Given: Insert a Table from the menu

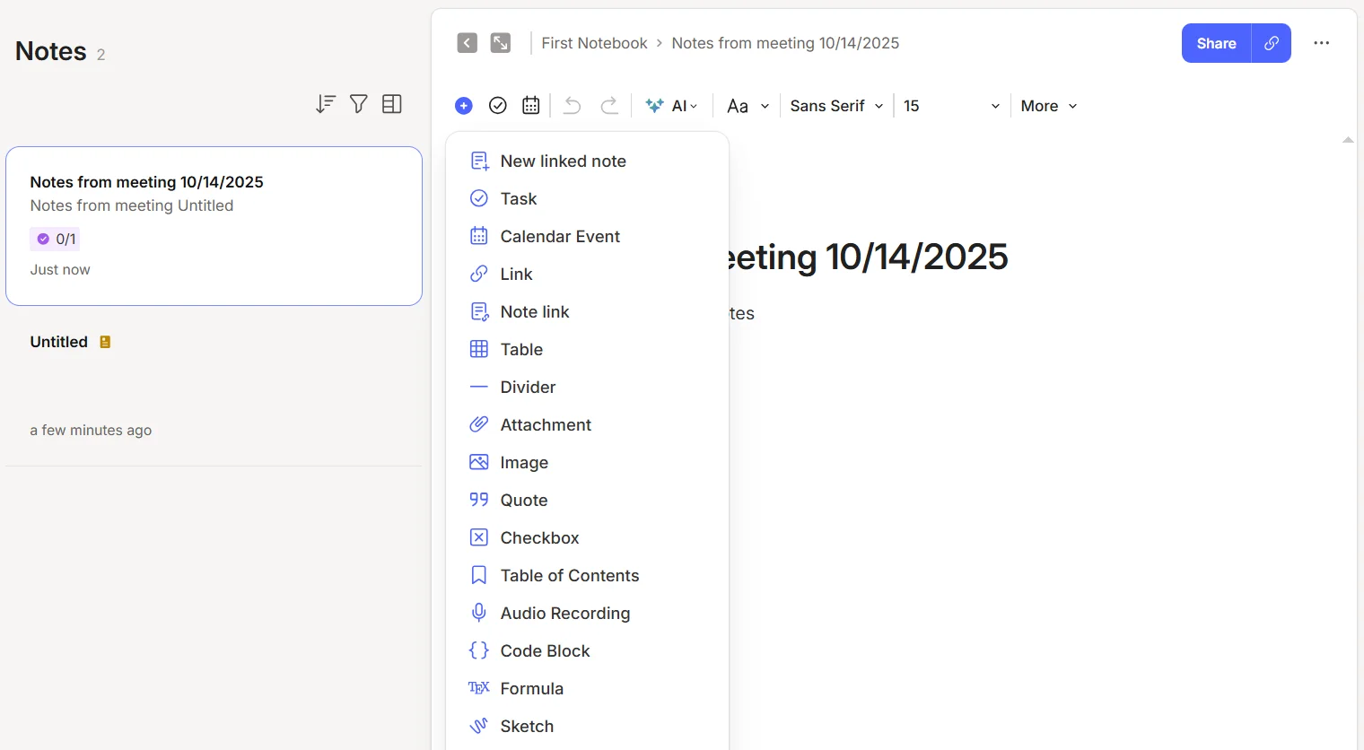Looking at the screenshot, I should pos(520,349).
